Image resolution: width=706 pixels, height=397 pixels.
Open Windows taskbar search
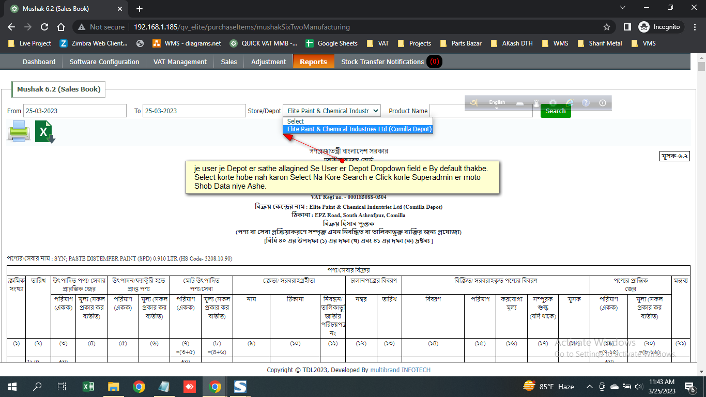pos(37,386)
